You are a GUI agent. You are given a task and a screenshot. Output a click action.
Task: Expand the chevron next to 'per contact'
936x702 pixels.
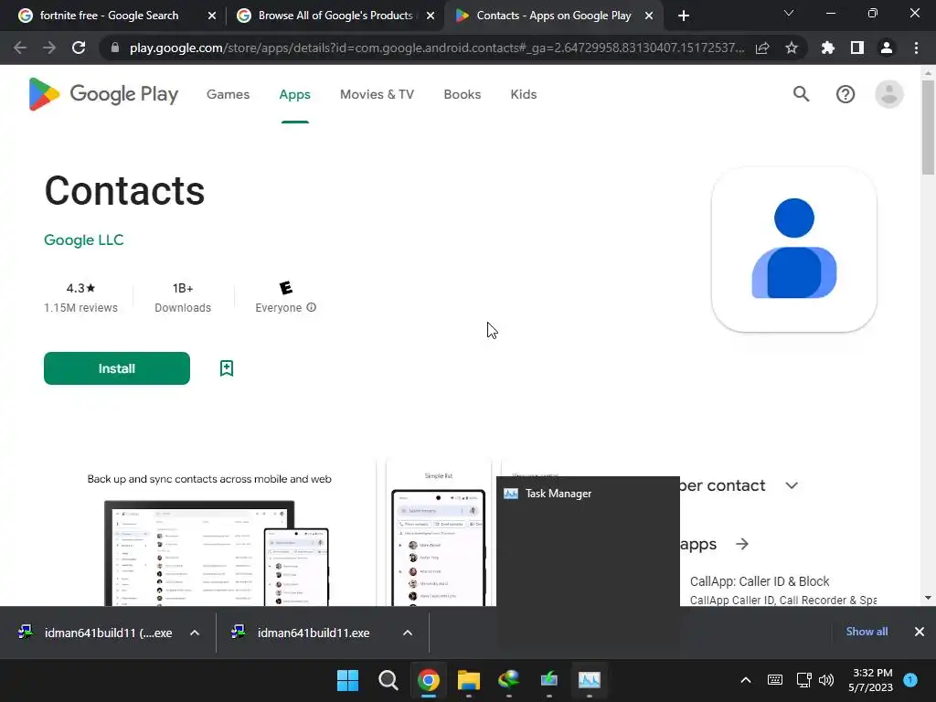point(792,485)
